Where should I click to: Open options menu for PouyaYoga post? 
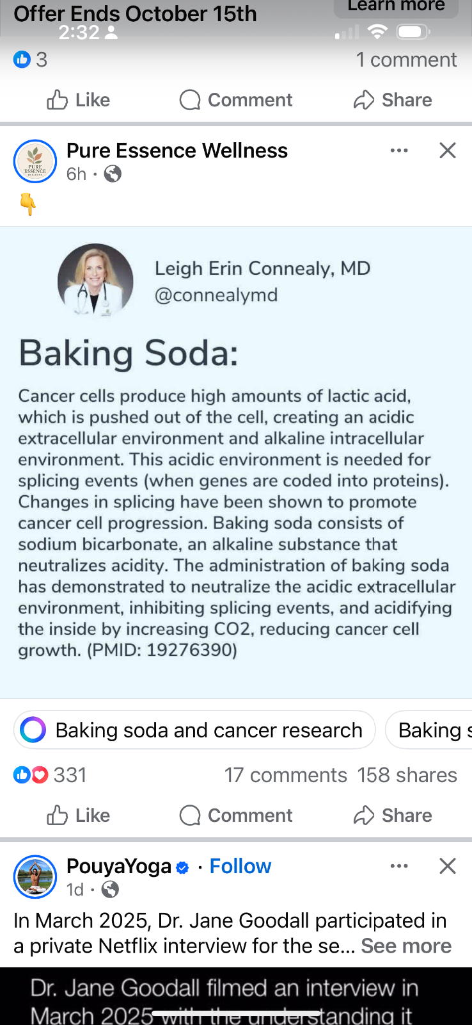coord(399,866)
